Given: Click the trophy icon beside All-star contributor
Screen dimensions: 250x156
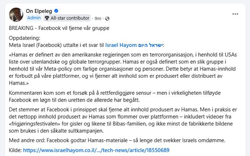Looking at the screenshot, I should [x=47, y=18].
